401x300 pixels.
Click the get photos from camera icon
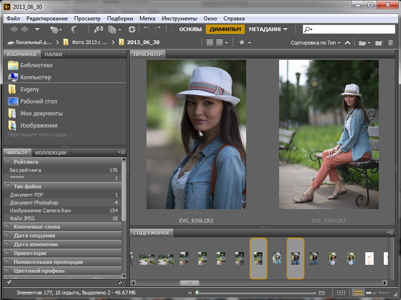coord(98,29)
